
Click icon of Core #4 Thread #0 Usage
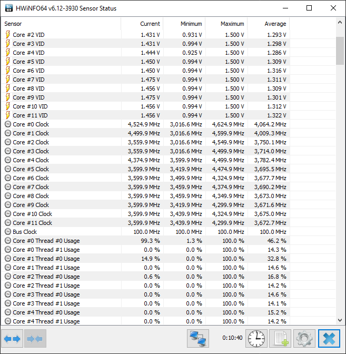[8, 312]
